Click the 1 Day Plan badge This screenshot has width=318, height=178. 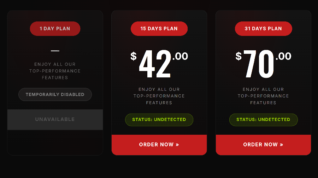point(55,28)
